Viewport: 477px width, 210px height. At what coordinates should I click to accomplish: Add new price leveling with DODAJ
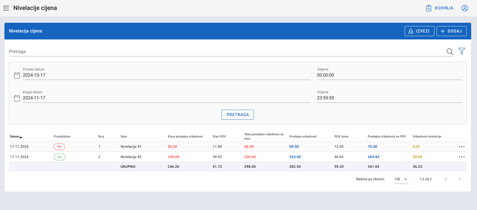[452, 31]
